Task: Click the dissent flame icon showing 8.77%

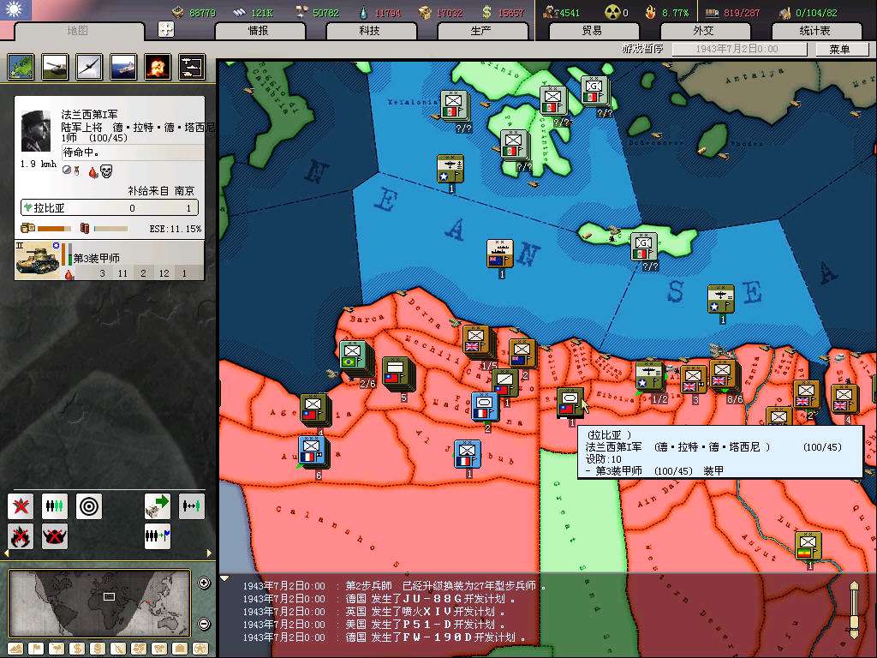Action: pyautogui.click(x=651, y=12)
